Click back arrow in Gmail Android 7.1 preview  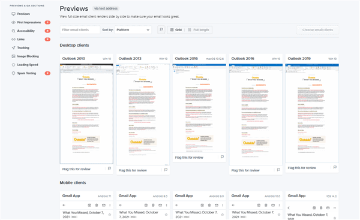(64, 205)
